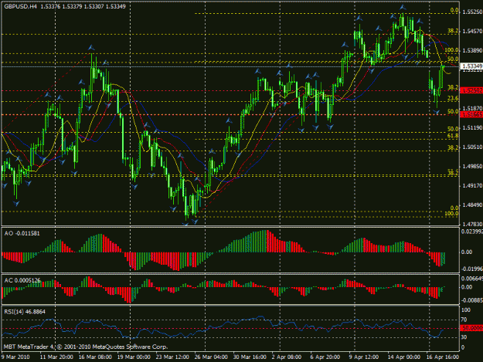Image resolution: width=483 pixels, height=362 pixels.
Task: Click the 16 Mar 08:00 time label
Action: (95, 357)
